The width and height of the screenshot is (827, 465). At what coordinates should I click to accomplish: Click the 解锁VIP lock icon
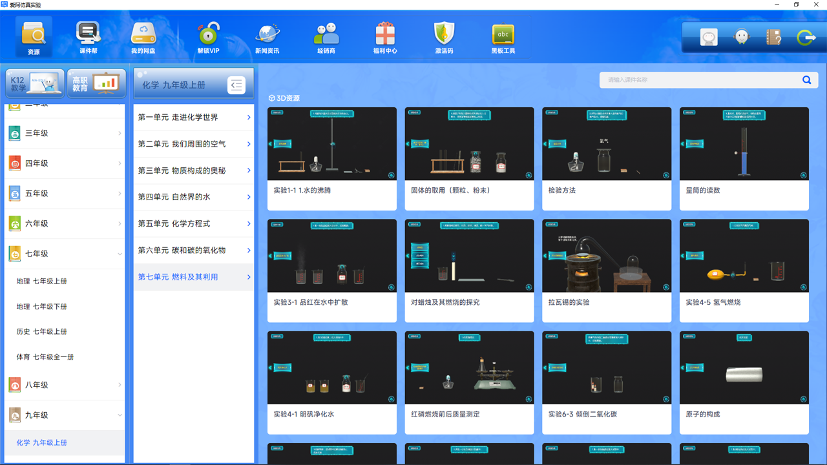click(x=207, y=37)
